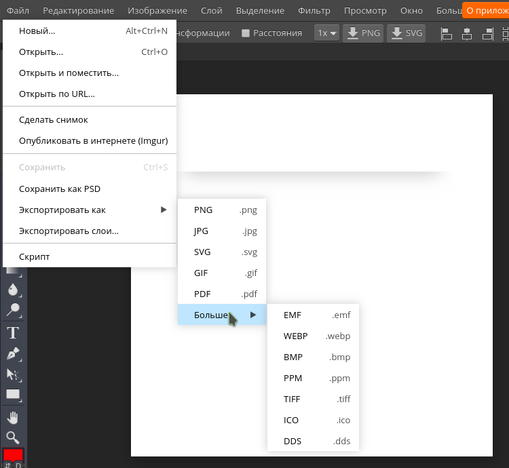509x468 pixels.
Task: Choose PPM .ppm export format
Action: (314, 378)
